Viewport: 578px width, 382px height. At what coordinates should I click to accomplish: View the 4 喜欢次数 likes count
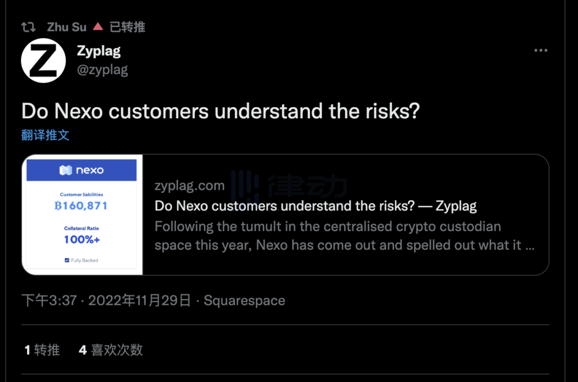(110, 349)
